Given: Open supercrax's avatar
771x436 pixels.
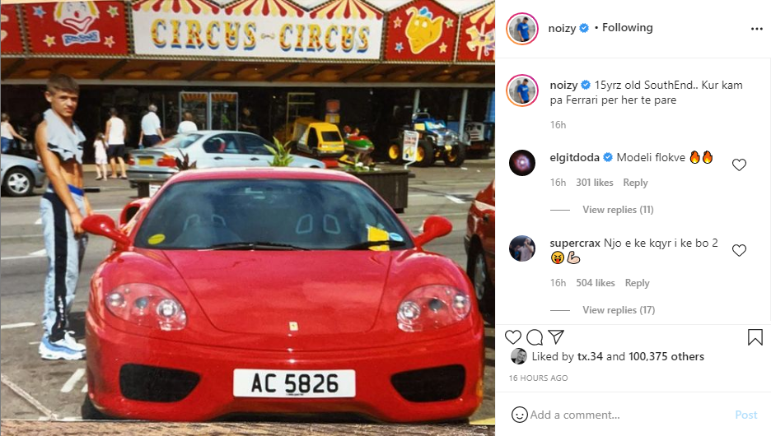Looking at the screenshot, I should (x=522, y=248).
